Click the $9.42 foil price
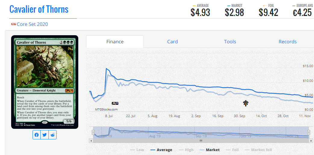 tap(268, 12)
